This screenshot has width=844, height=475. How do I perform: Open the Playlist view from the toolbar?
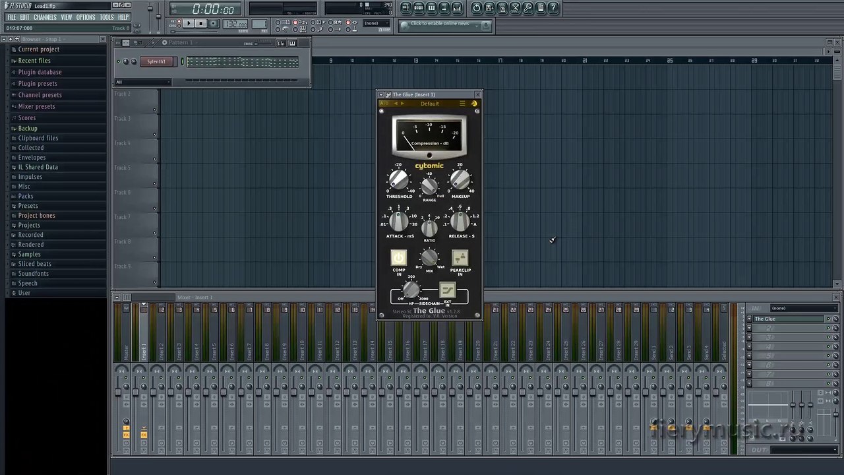[406, 8]
